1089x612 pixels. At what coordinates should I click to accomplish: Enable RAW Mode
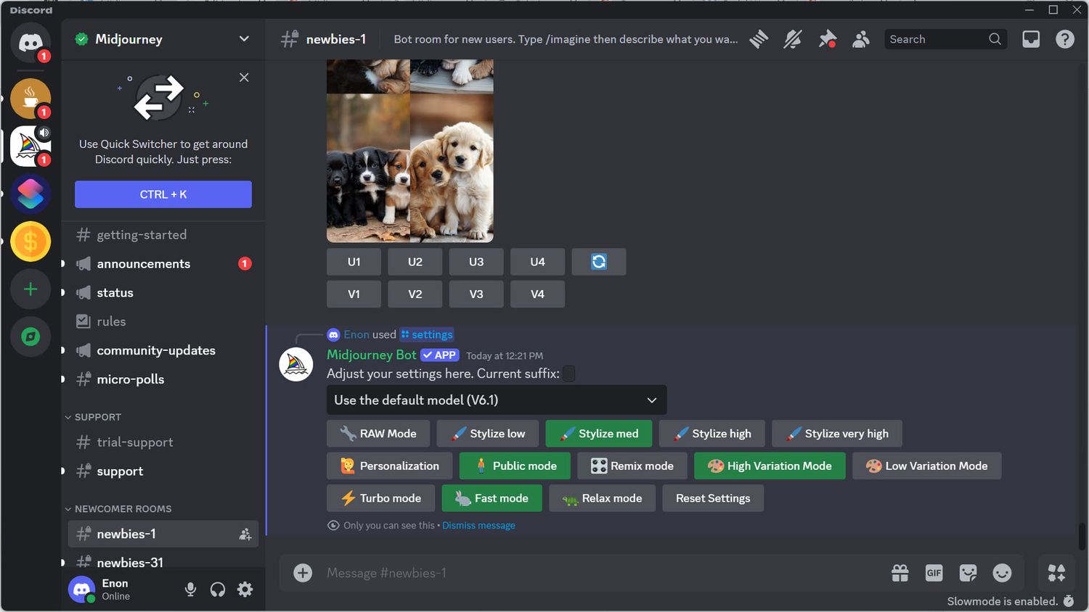tap(378, 434)
